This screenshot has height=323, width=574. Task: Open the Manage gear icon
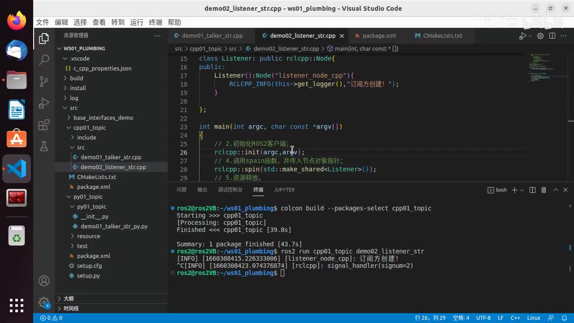pos(44,302)
